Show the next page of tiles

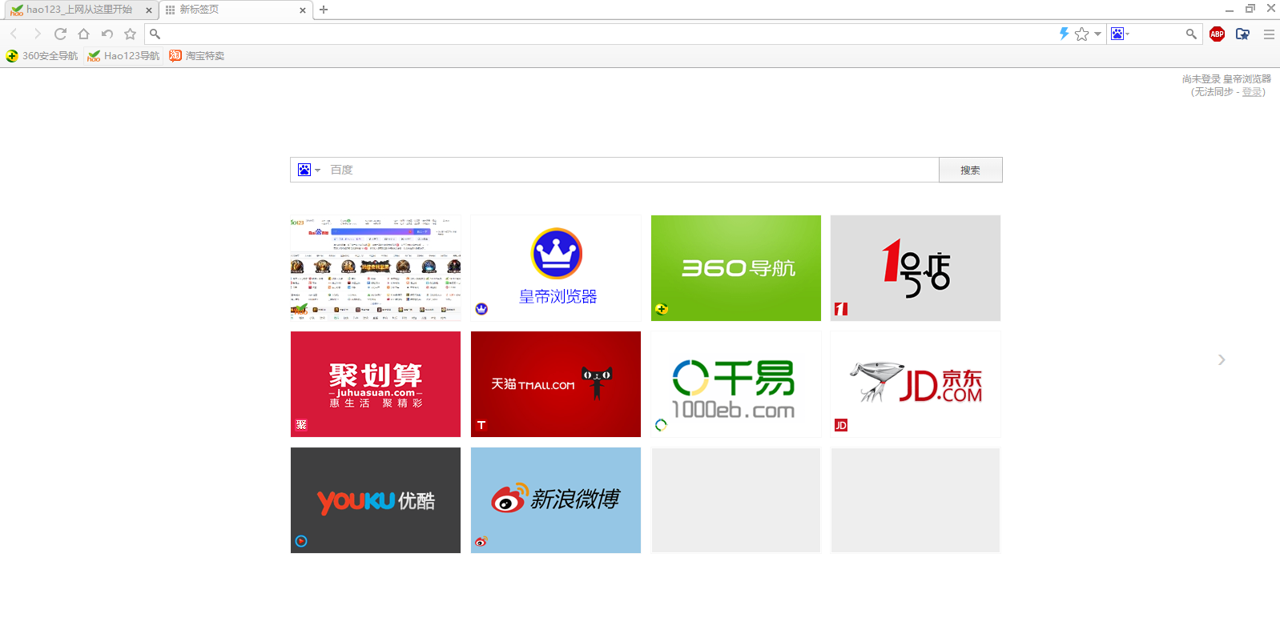[1222, 360]
